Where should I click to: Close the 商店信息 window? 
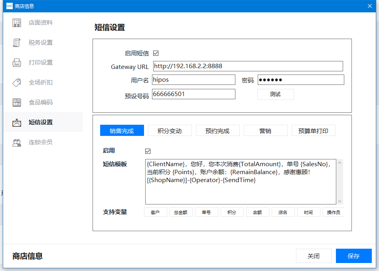[369, 6]
